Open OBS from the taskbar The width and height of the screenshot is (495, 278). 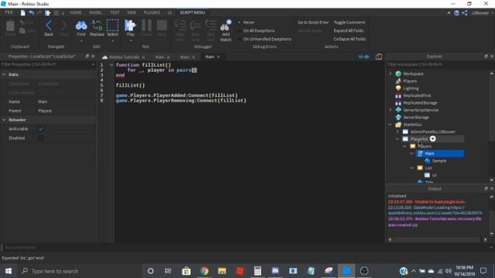click(x=364, y=271)
